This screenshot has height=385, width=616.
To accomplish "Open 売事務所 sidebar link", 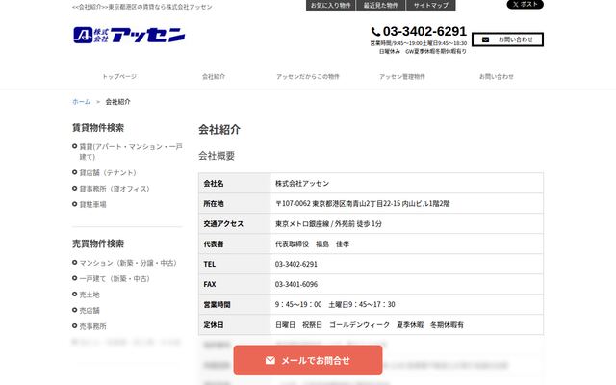I will [x=92, y=326].
